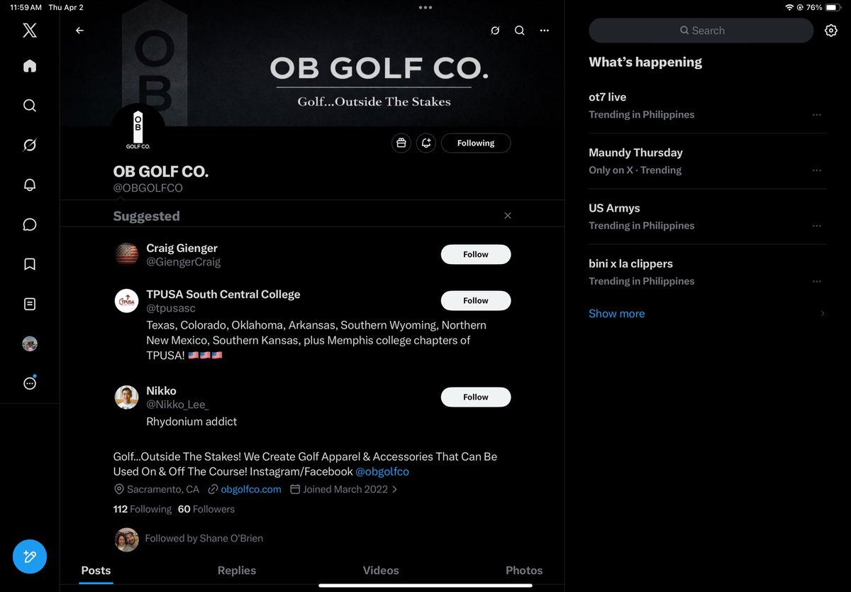Open bini x la clippers trend
The width and height of the screenshot is (851, 592).
708,272
